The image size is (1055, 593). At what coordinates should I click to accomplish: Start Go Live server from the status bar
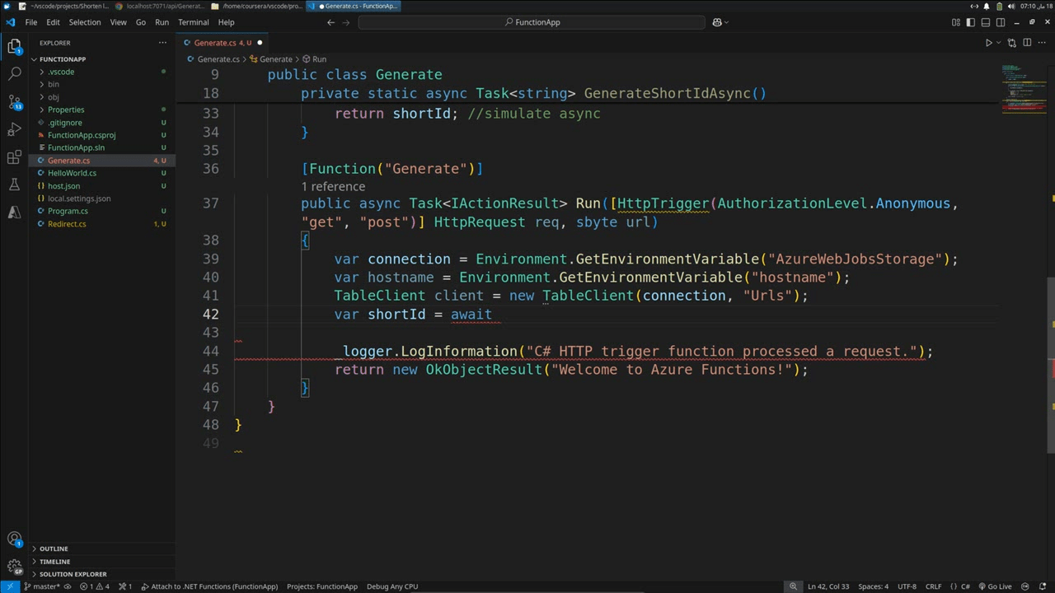pos(997,586)
